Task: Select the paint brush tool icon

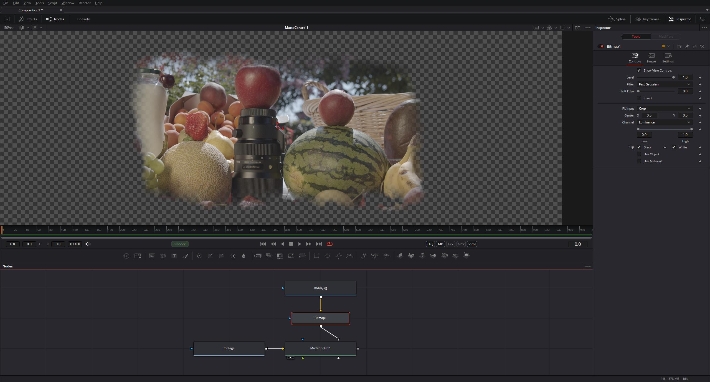Action: tap(186, 255)
